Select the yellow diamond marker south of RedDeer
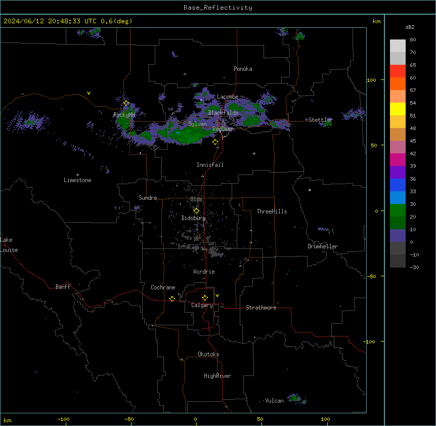The height and width of the screenshot is (426, 436). click(215, 142)
